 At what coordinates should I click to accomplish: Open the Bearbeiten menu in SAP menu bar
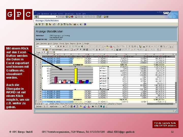45,14
